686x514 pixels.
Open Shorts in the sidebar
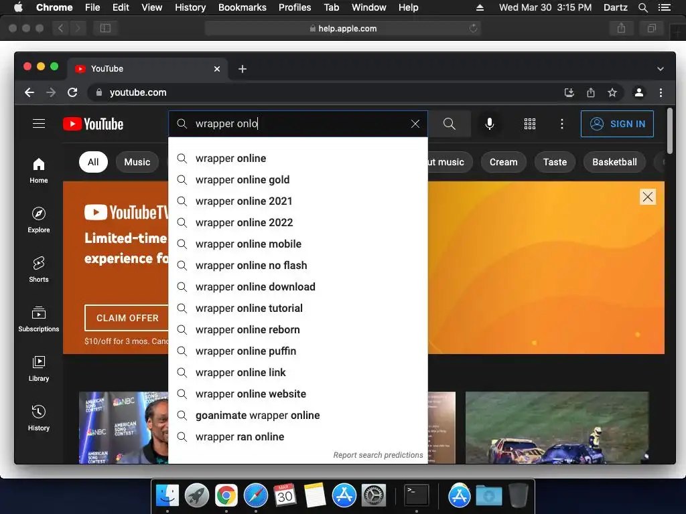[x=39, y=269]
